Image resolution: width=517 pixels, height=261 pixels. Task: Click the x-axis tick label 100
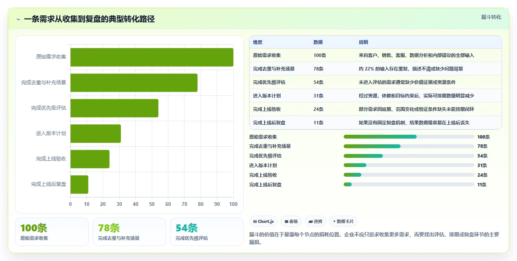click(x=233, y=204)
